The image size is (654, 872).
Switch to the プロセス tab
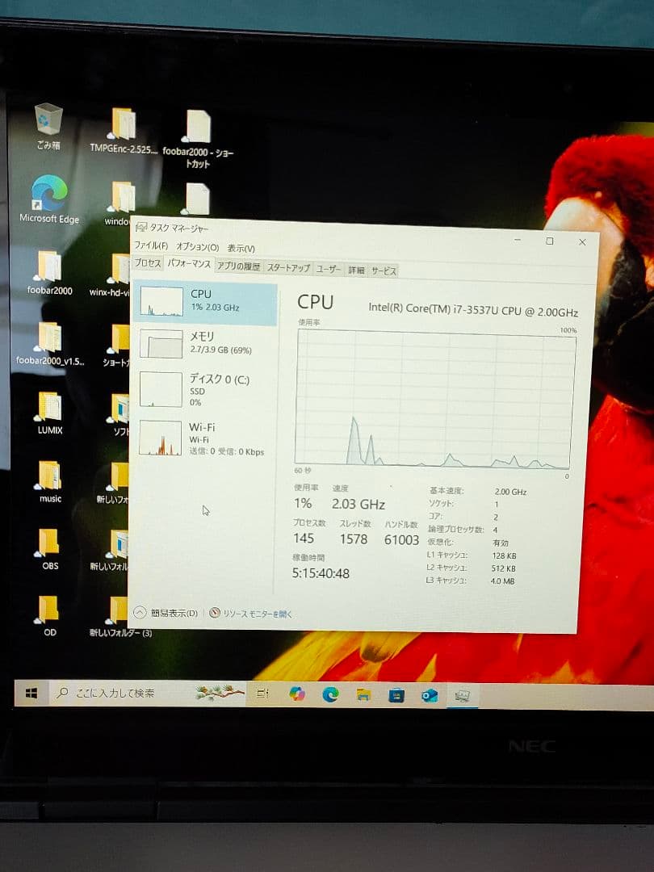click(x=148, y=264)
